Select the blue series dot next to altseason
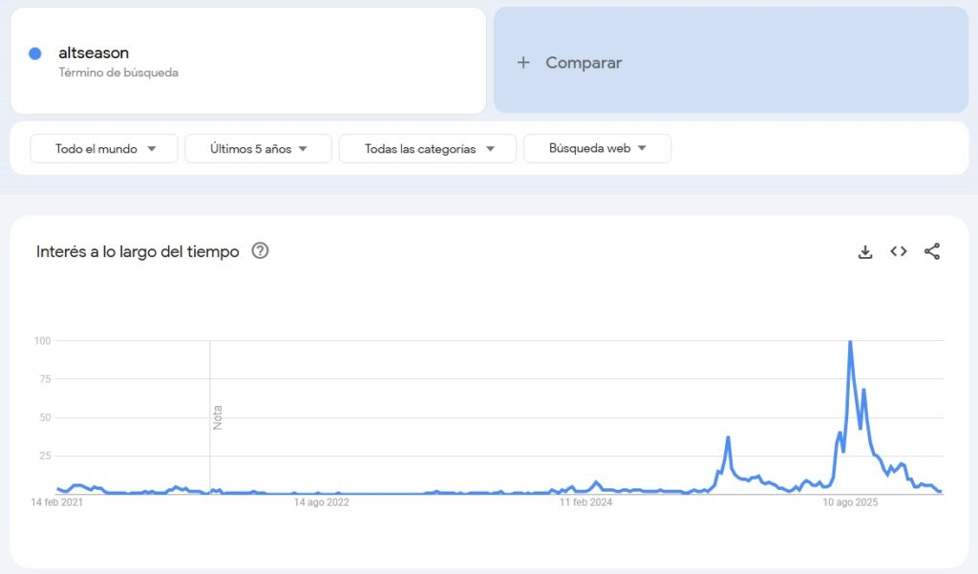Viewport: 978px width, 574px height. tap(36, 53)
